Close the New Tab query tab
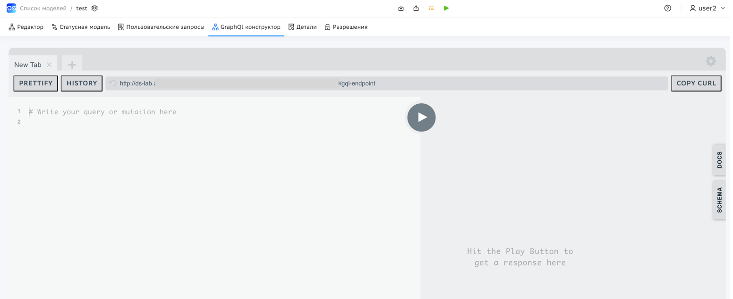 (x=49, y=65)
